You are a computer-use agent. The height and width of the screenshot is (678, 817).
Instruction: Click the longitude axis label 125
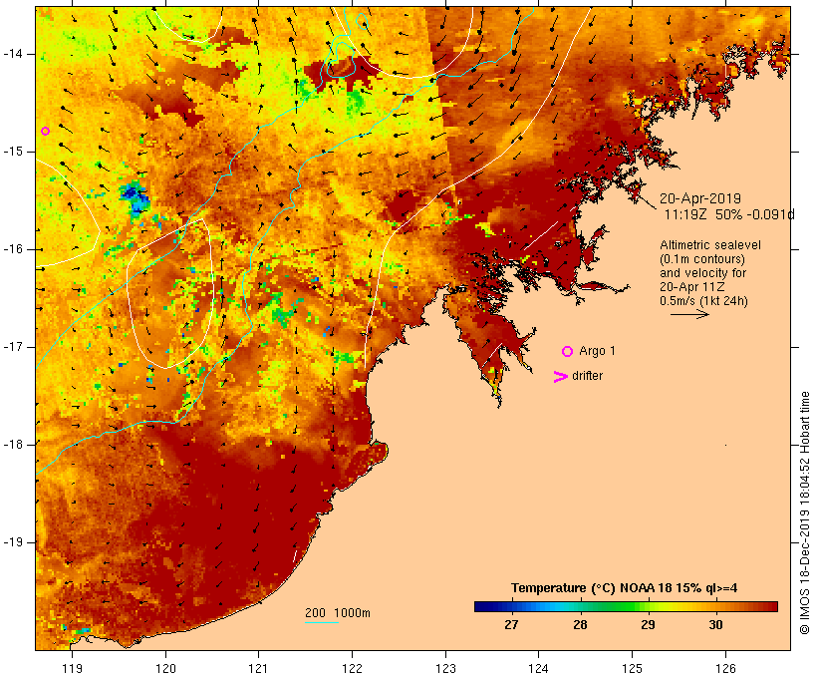(x=632, y=668)
